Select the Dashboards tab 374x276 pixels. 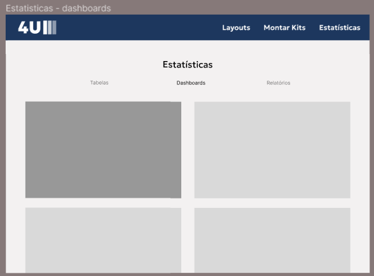[191, 83]
